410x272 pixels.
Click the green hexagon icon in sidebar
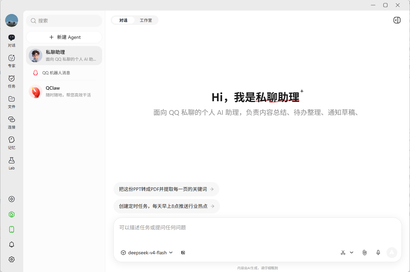(12, 214)
